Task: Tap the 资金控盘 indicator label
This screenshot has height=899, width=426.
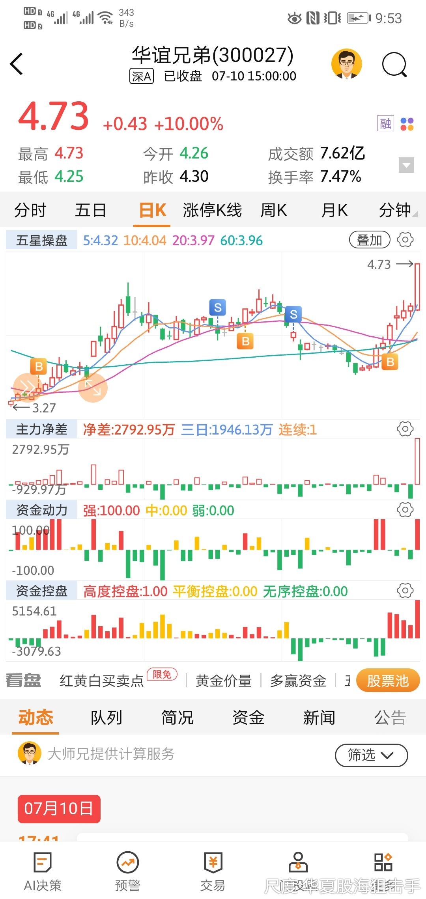Action: click(x=41, y=591)
